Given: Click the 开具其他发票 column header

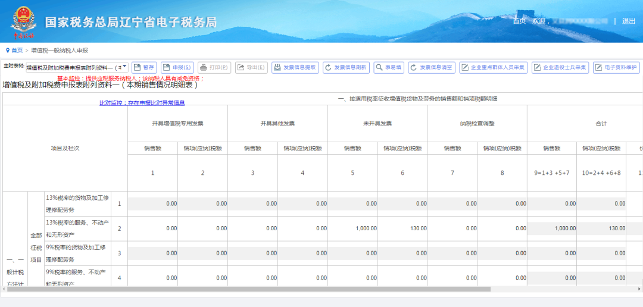Looking at the screenshot, I should pos(277,123).
